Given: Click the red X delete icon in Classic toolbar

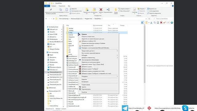Looking at the screenshot, I should [161, 23].
